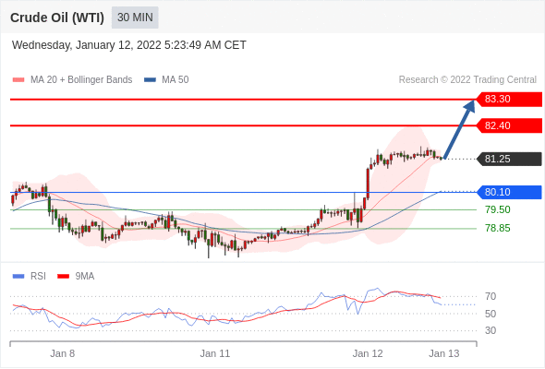Click the MA 50 legend label

pyautogui.click(x=176, y=80)
